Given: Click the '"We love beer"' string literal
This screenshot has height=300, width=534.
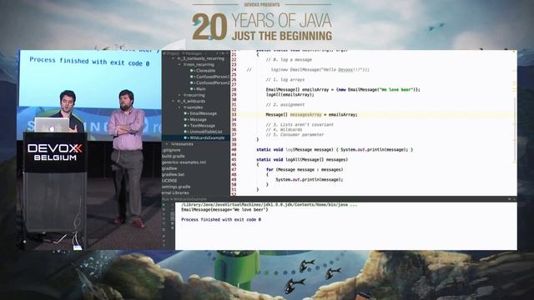Looking at the screenshot, I should (396, 90).
